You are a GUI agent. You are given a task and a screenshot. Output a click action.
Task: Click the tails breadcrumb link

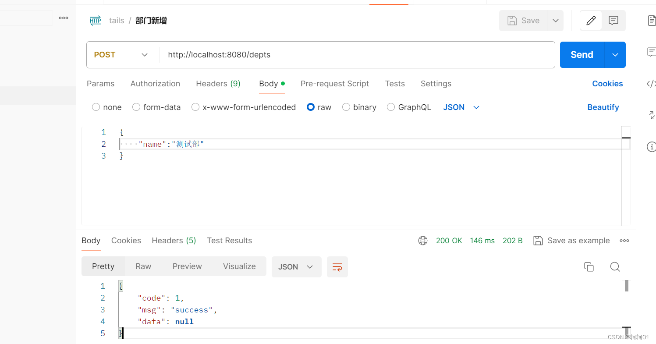coord(117,21)
